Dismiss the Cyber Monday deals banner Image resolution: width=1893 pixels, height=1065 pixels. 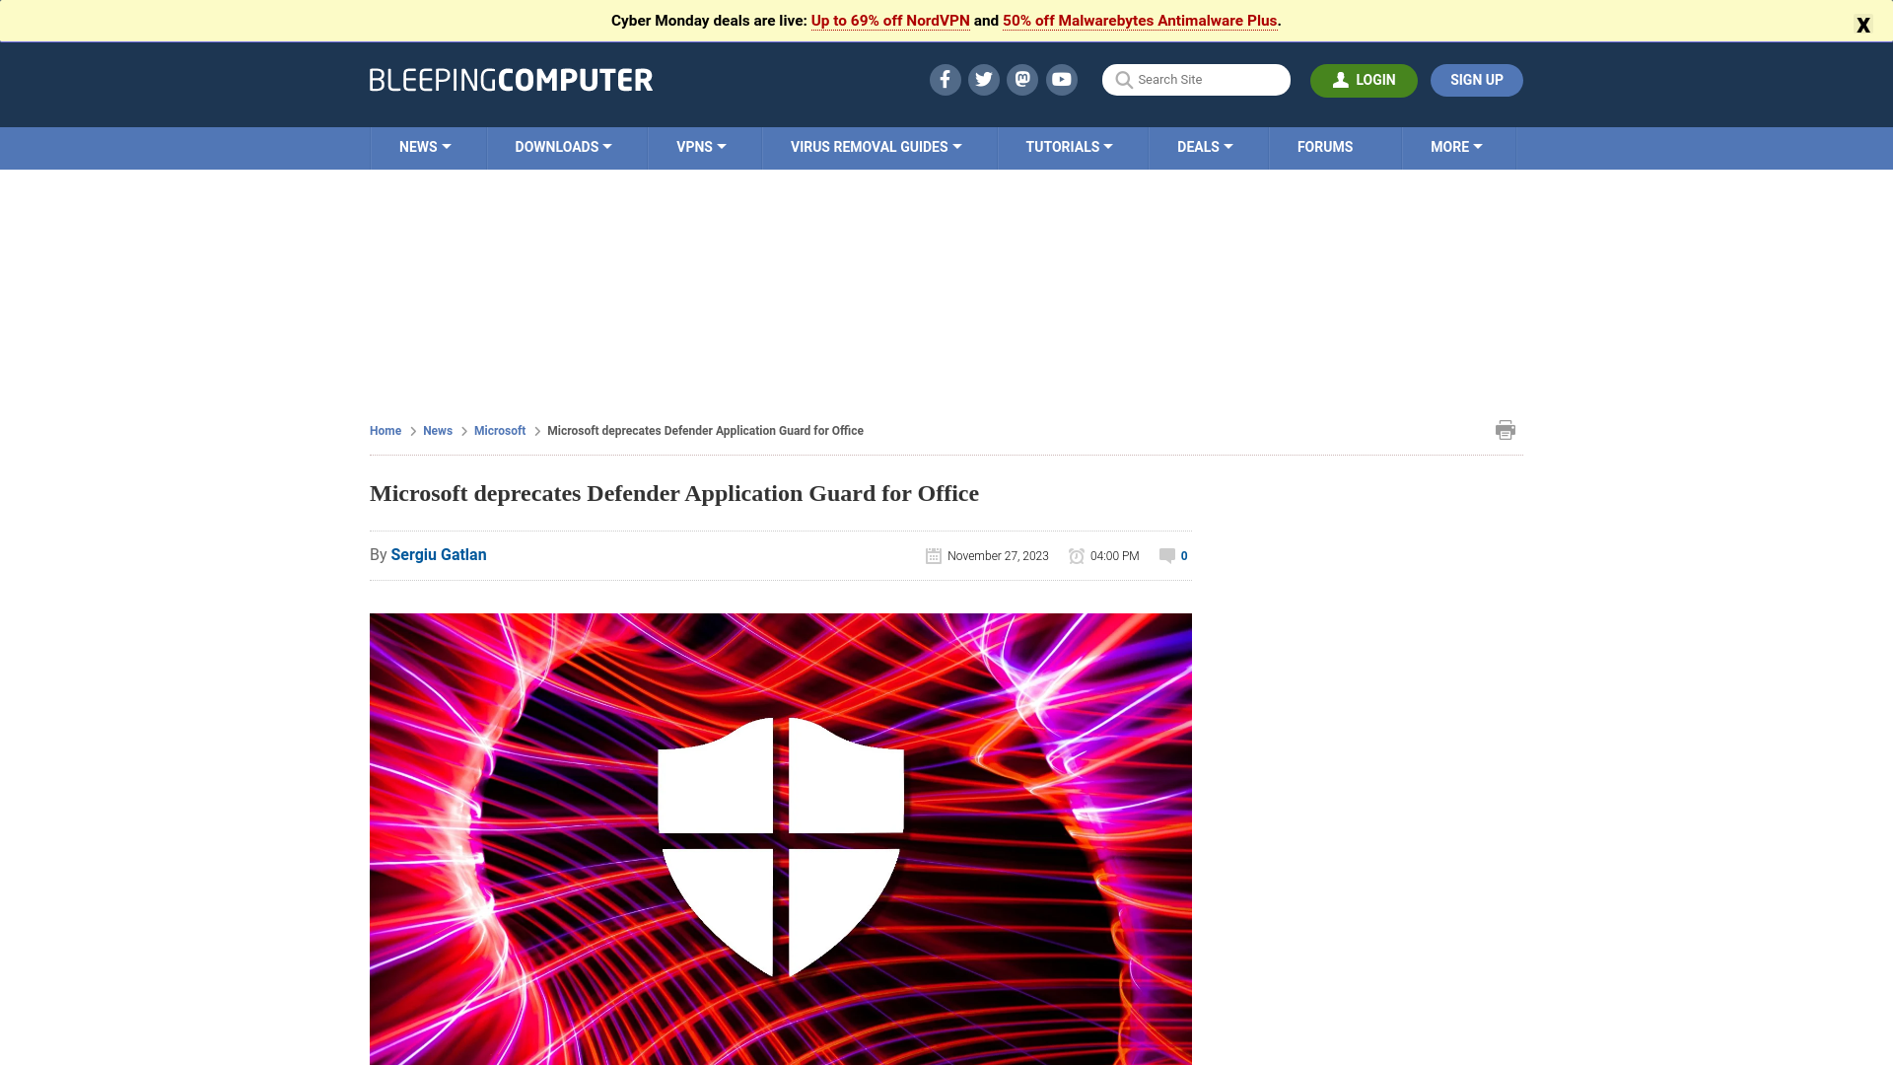point(1863,25)
